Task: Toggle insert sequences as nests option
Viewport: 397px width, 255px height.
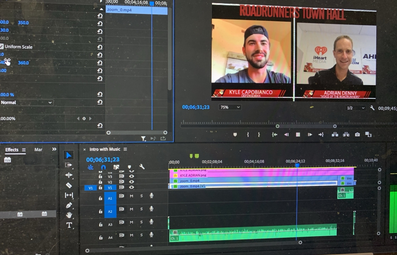Action: [x=91, y=167]
